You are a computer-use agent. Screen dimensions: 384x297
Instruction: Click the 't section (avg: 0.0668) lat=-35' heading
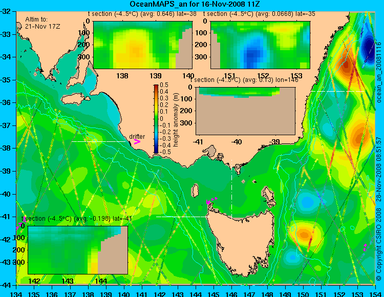259,14
